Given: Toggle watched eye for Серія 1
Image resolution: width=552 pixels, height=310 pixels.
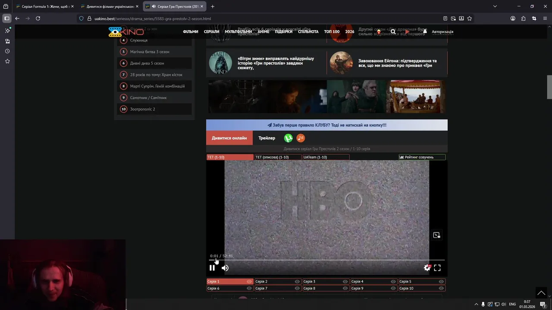Looking at the screenshot, I should pyautogui.click(x=249, y=282).
